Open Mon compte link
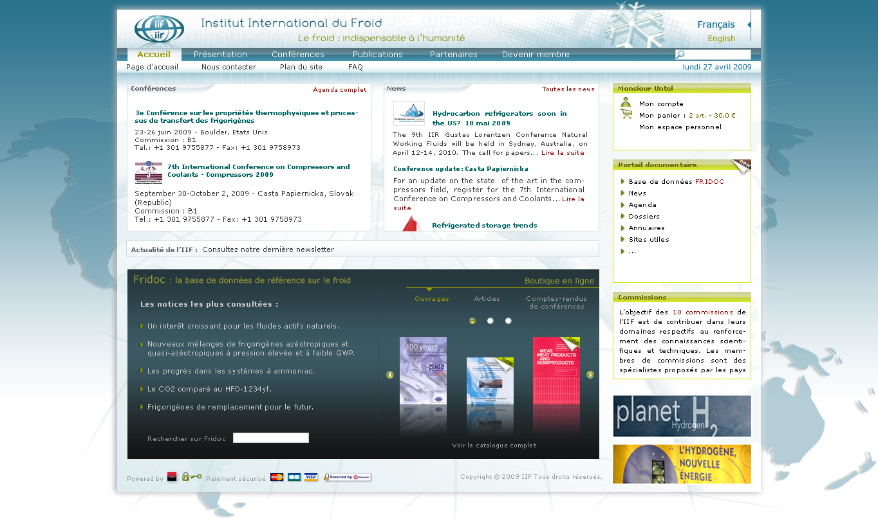 661,104
